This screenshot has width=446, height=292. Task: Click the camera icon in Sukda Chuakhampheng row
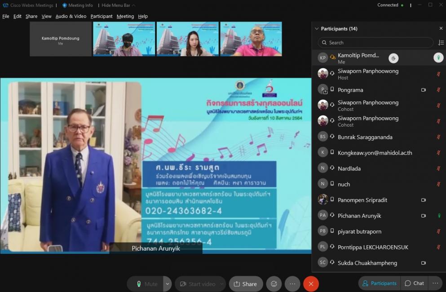point(424,263)
